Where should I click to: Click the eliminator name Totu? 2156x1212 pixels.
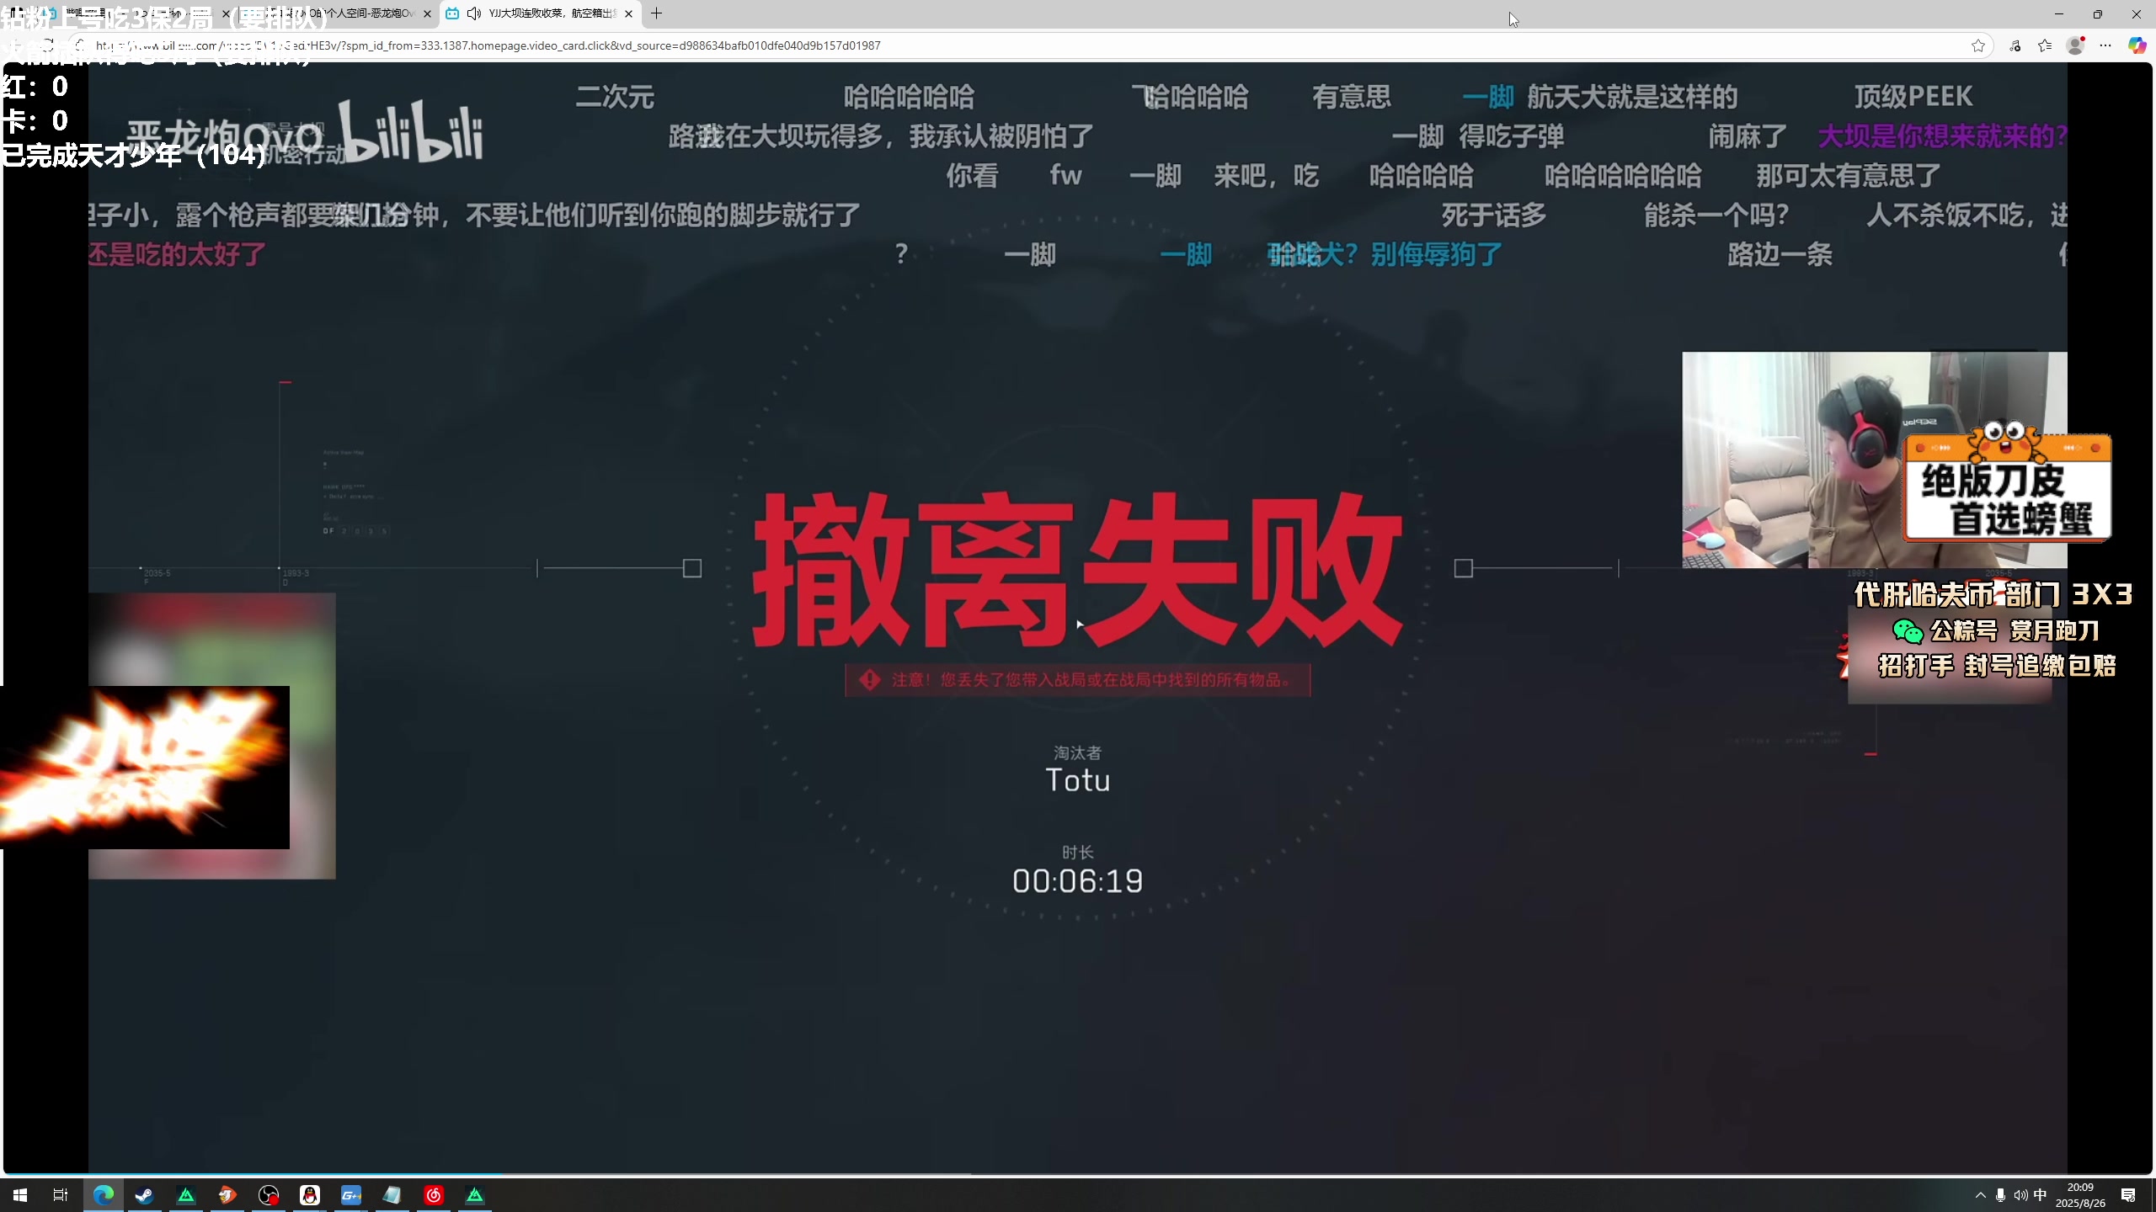click(x=1078, y=780)
